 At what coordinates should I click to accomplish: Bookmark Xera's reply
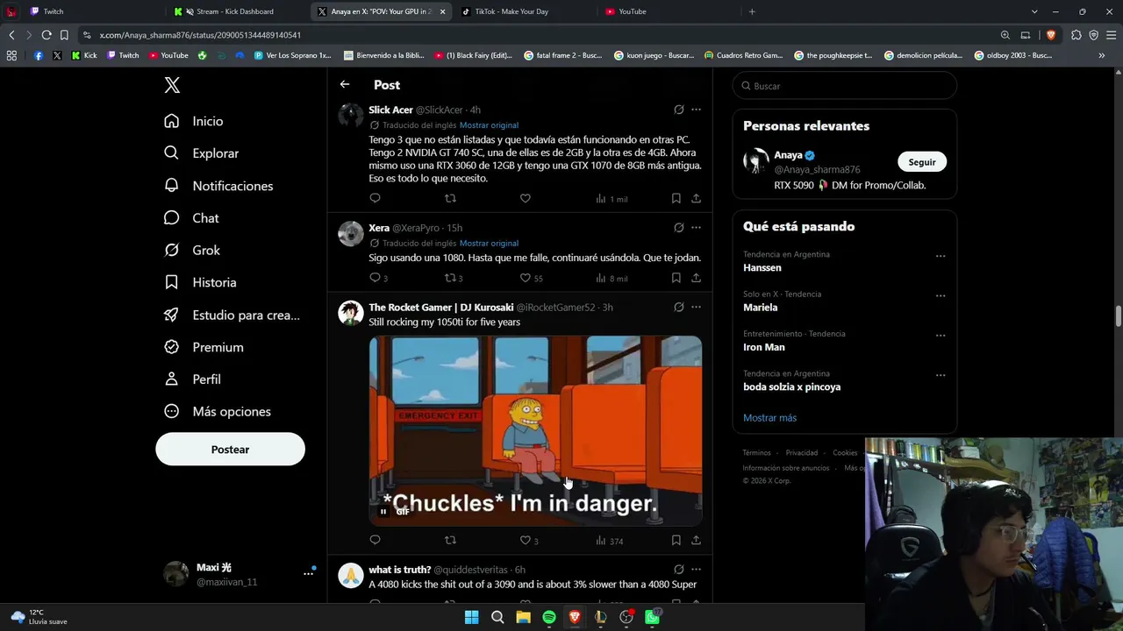pyautogui.click(x=676, y=278)
